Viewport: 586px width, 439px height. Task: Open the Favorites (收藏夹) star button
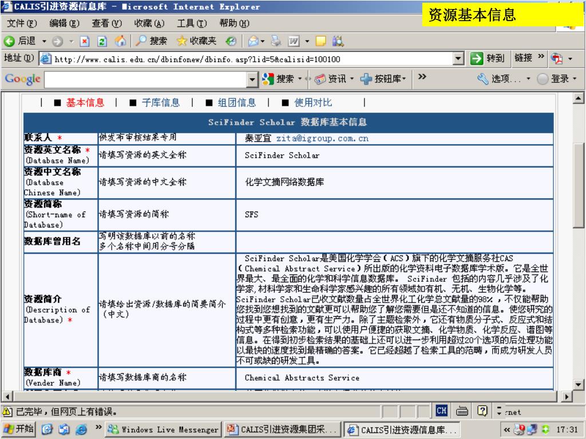pyautogui.click(x=197, y=41)
